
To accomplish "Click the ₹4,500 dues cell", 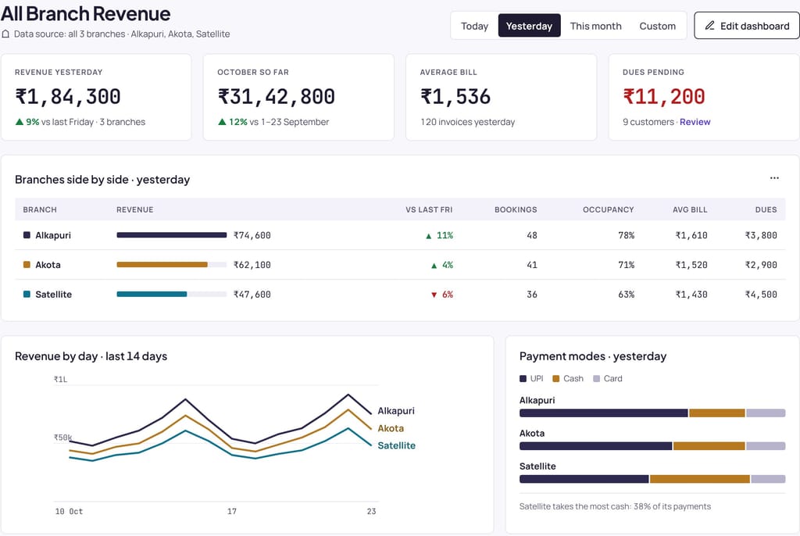I will [761, 295].
